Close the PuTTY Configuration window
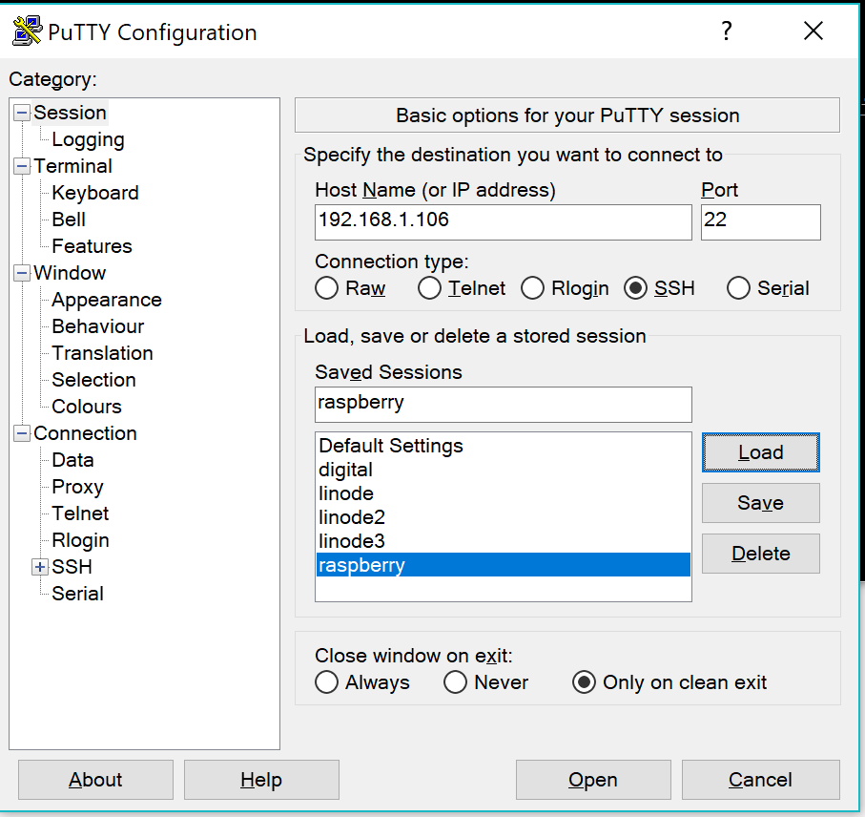 814,31
